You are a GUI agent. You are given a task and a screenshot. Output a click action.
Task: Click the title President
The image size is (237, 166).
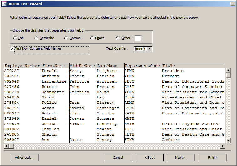[173, 71]
